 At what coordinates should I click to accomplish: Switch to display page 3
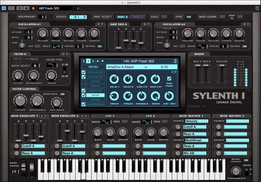click(x=93, y=61)
